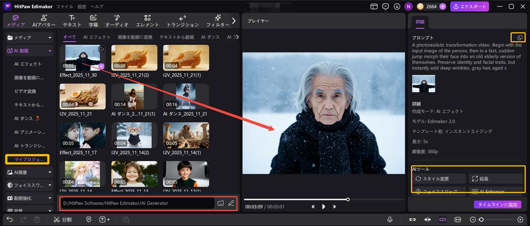The width and height of the screenshot is (530, 226).
Task: Open the オーディオ panel
Action: [x=117, y=20]
